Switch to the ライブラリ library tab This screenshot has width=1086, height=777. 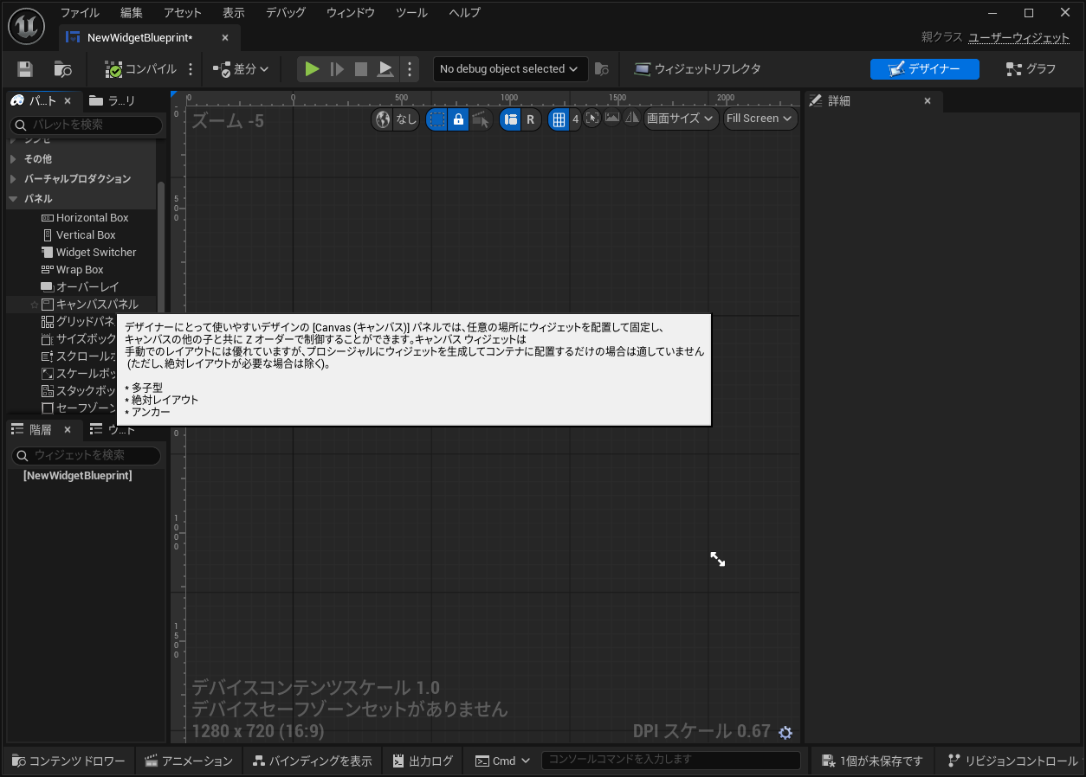pos(113,101)
